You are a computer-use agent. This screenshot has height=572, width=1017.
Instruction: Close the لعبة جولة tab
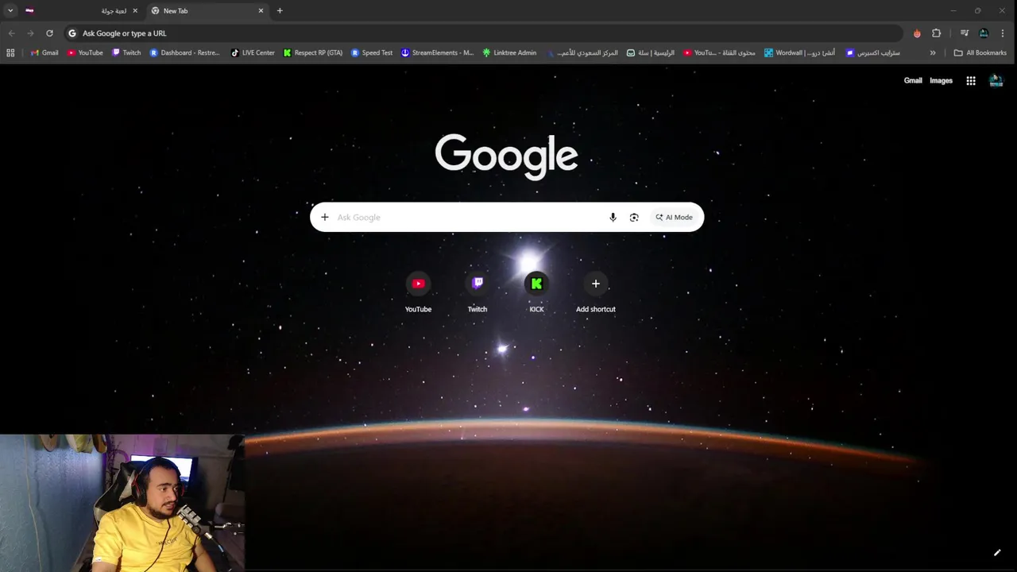point(135,11)
